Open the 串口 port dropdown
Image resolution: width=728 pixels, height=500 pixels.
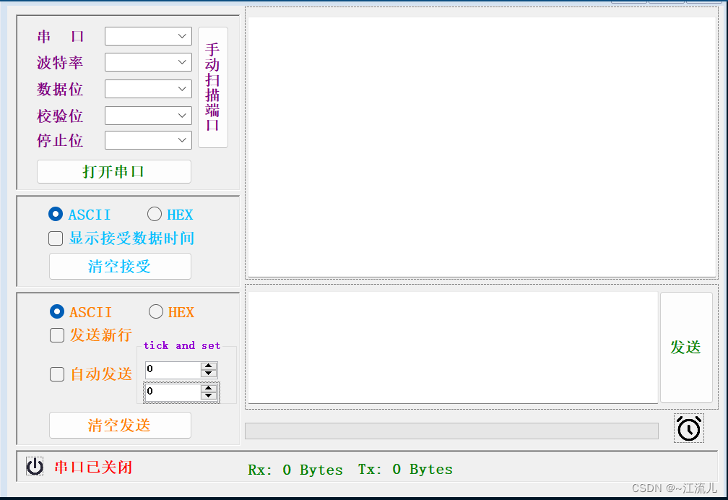pos(148,36)
